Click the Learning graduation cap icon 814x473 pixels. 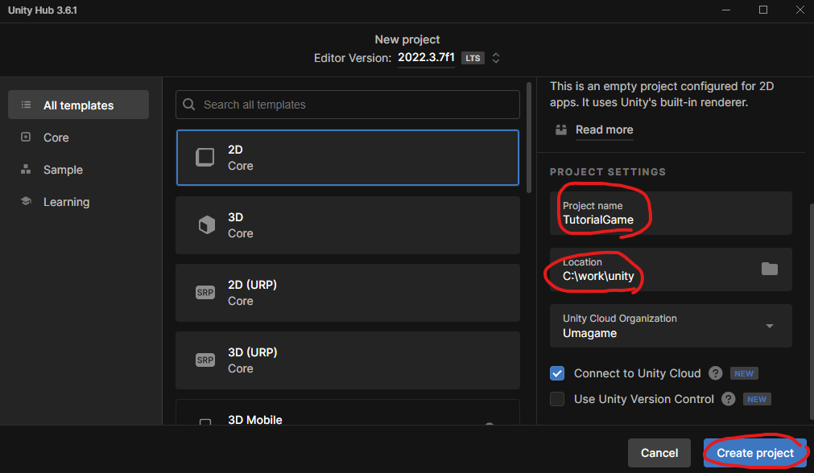click(26, 201)
